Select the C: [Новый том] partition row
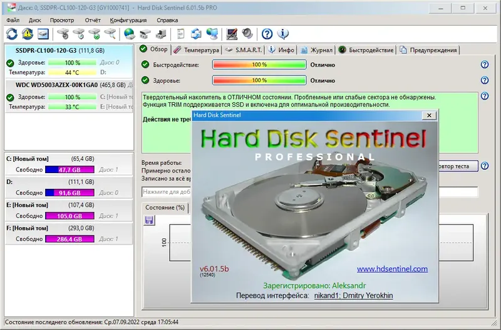 click(x=69, y=164)
